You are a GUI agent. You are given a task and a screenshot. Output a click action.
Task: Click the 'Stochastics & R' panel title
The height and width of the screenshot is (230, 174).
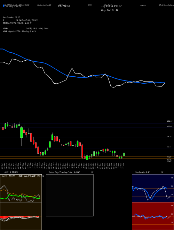click(142, 172)
